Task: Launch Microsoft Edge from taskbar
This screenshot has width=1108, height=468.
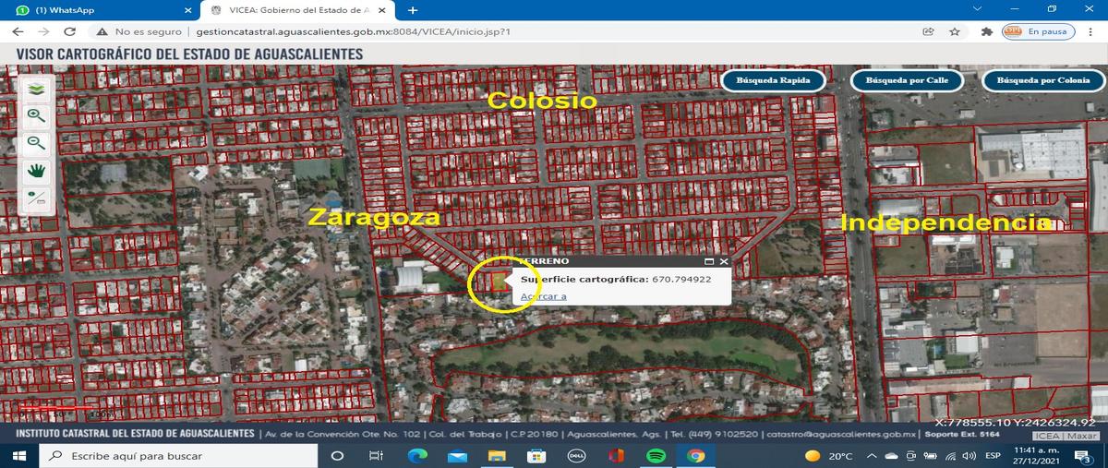Action: tap(416, 456)
